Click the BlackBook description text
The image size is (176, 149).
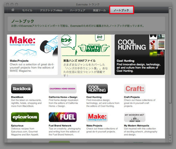click(26, 103)
